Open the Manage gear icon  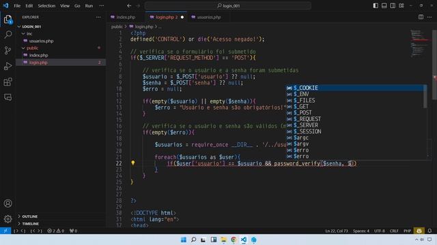click(x=8, y=219)
